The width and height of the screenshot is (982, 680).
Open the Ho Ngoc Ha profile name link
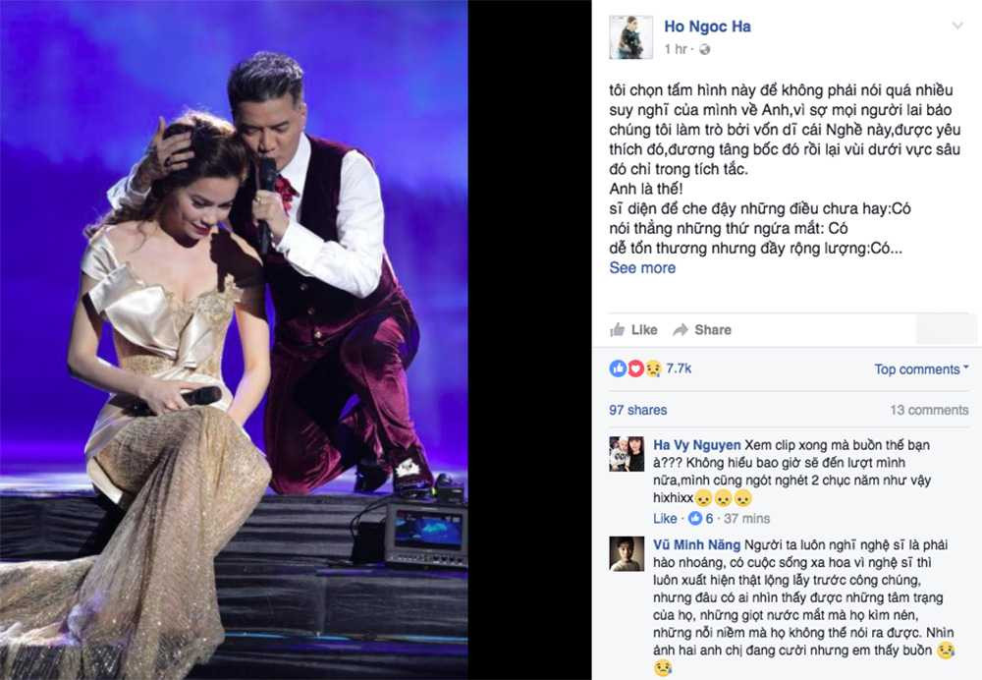click(707, 27)
